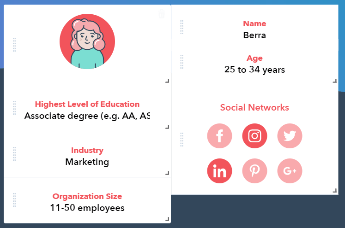Select the Google Plus icon
Viewport: 345px width, 228px height.
290,171
